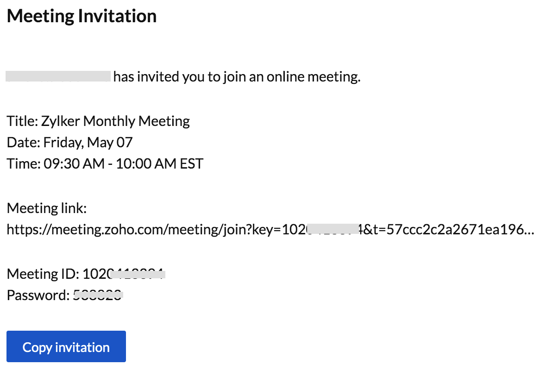This screenshot has width=553, height=377.
Task: Click the 'Meeting link:' label
Action: point(47,208)
